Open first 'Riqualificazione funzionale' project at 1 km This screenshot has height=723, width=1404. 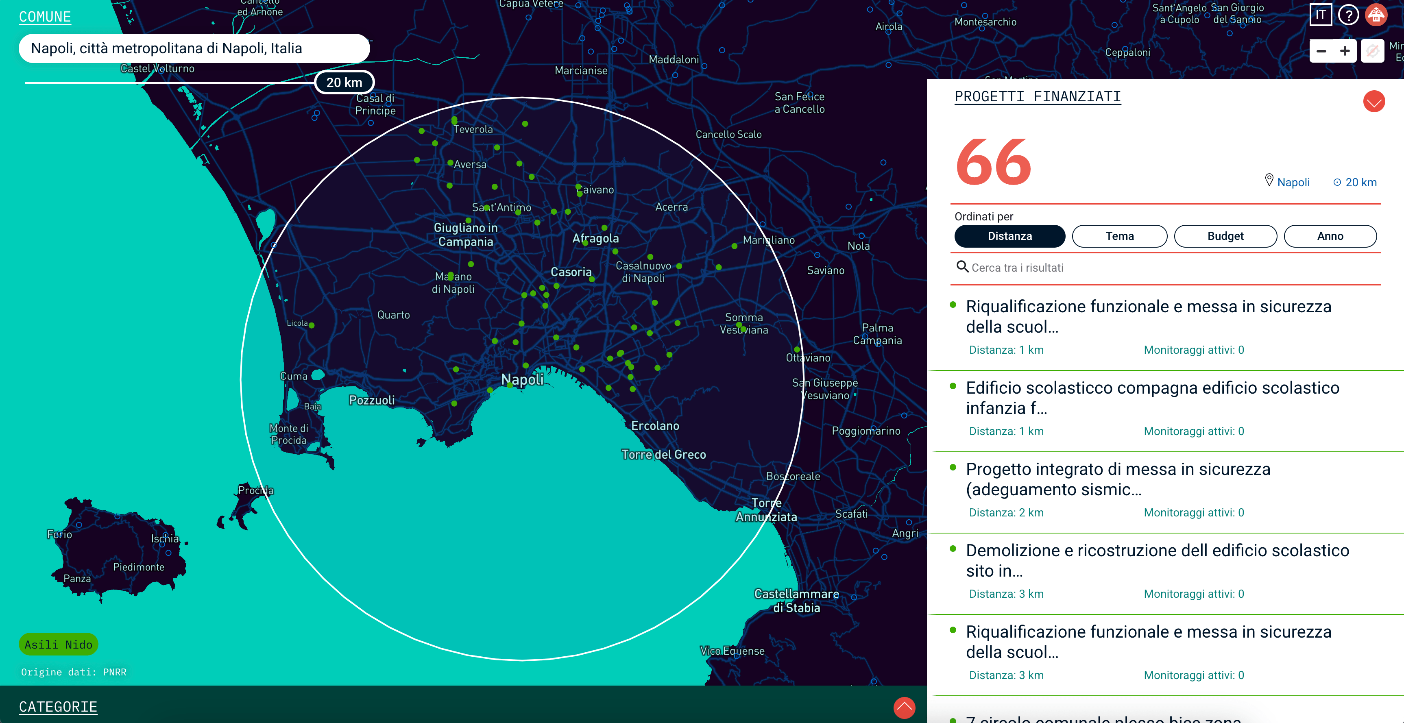pyautogui.click(x=1149, y=316)
